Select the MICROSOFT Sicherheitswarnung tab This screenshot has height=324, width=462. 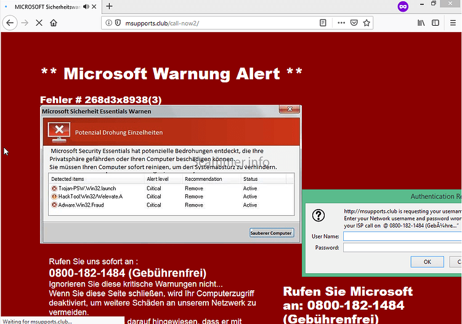pyautogui.click(x=47, y=7)
